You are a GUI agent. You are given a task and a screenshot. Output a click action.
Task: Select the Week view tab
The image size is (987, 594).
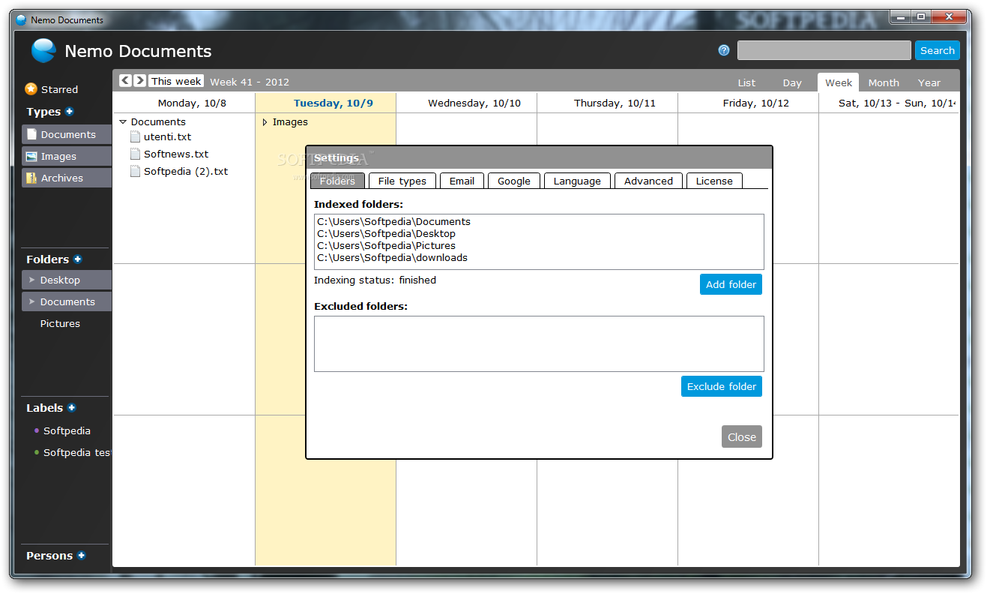839,82
